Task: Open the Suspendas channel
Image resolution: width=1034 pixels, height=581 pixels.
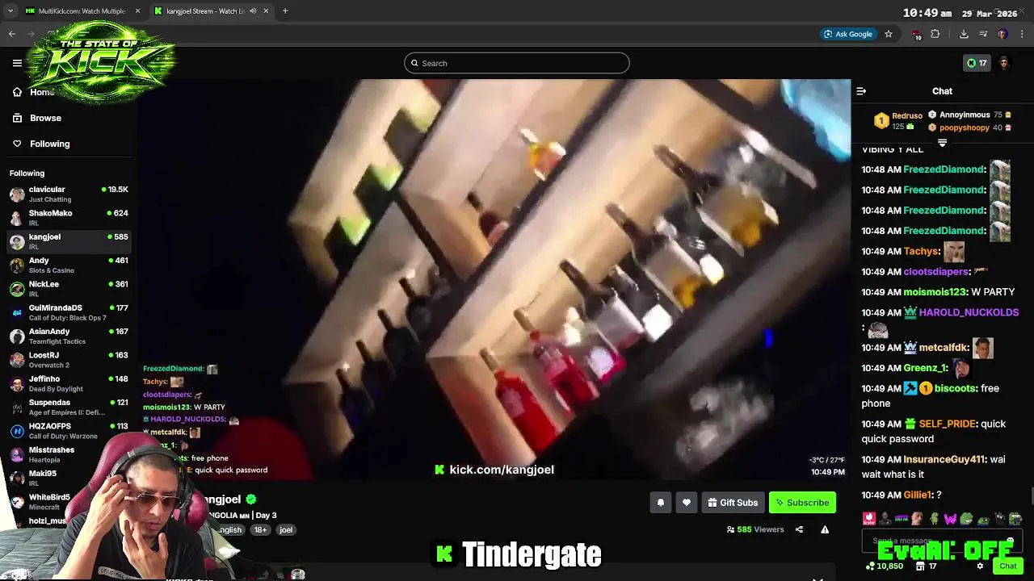Action: click(x=69, y=407)
